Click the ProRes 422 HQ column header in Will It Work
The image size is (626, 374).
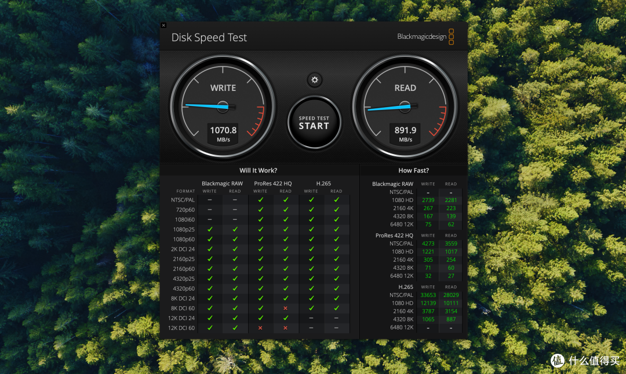point(272,184)
